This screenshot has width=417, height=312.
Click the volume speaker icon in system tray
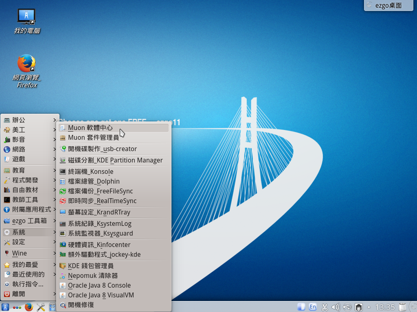pyautogui.click(x=336, y=307)
